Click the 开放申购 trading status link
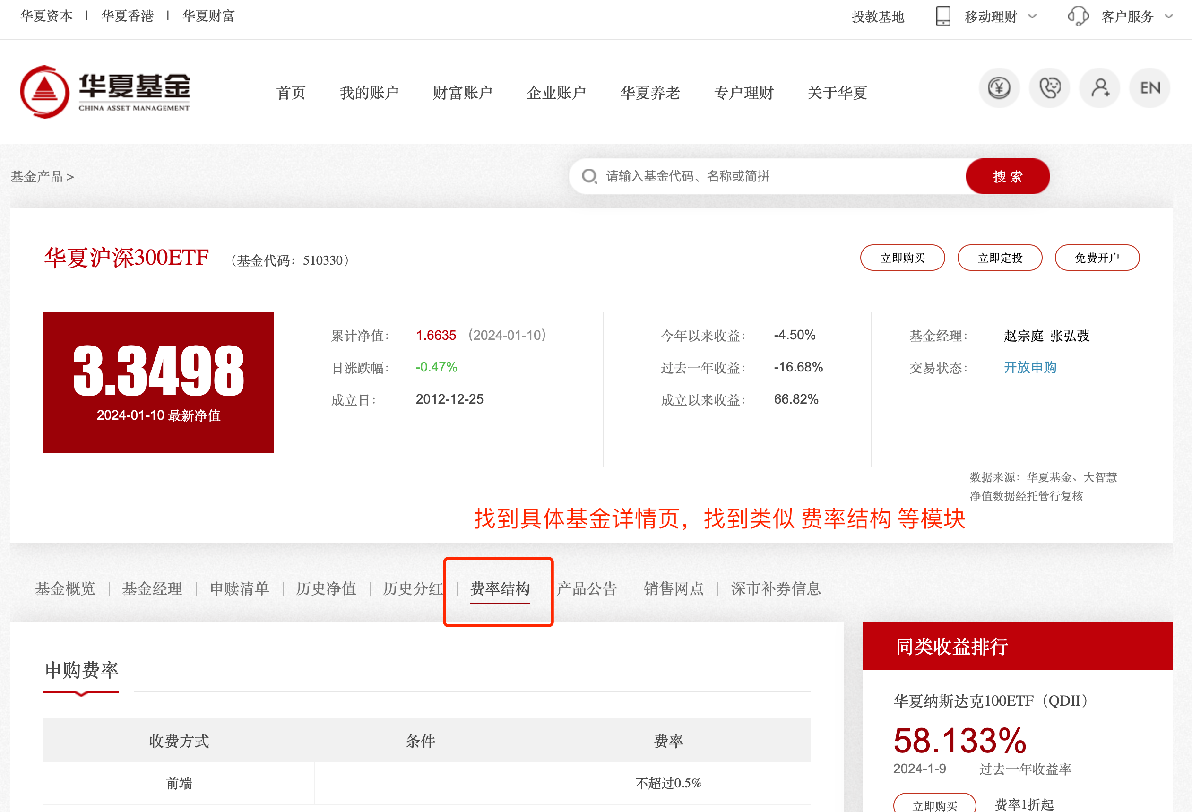Image resolution: width=1192 pixels, height=812 pixels. coord(1030,367)
